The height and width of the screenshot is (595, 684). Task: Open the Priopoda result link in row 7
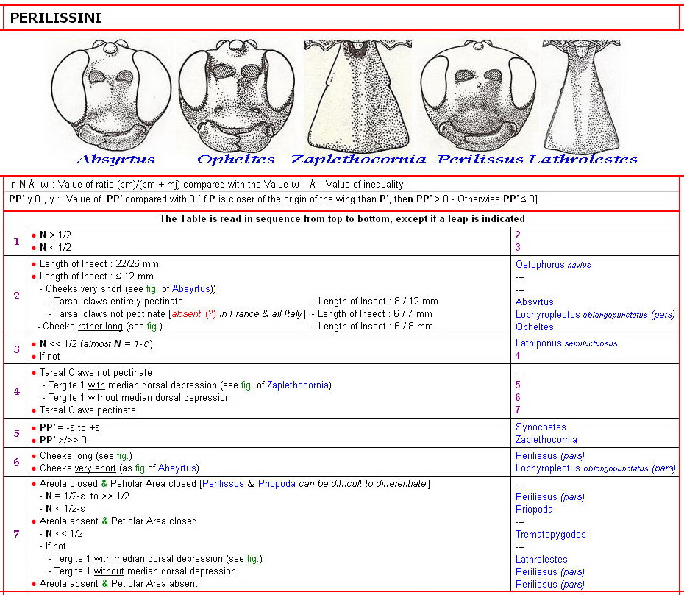click(x=534, y=509)
